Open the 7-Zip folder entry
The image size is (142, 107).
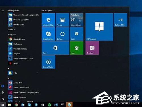(x=24, y=73)
